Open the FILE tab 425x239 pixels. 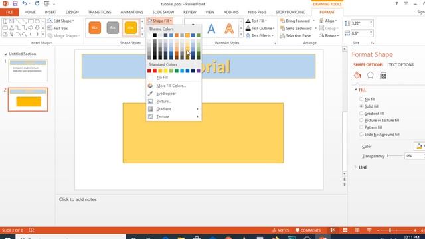[9, 12]
